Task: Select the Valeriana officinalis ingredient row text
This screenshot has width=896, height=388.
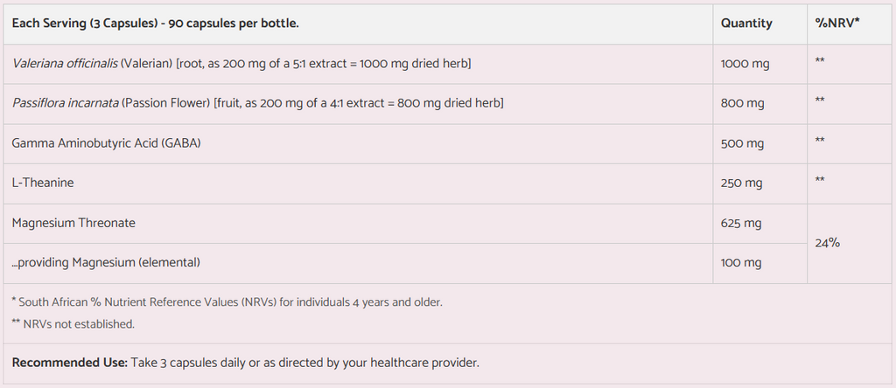Action: click(x=242, y=64)
